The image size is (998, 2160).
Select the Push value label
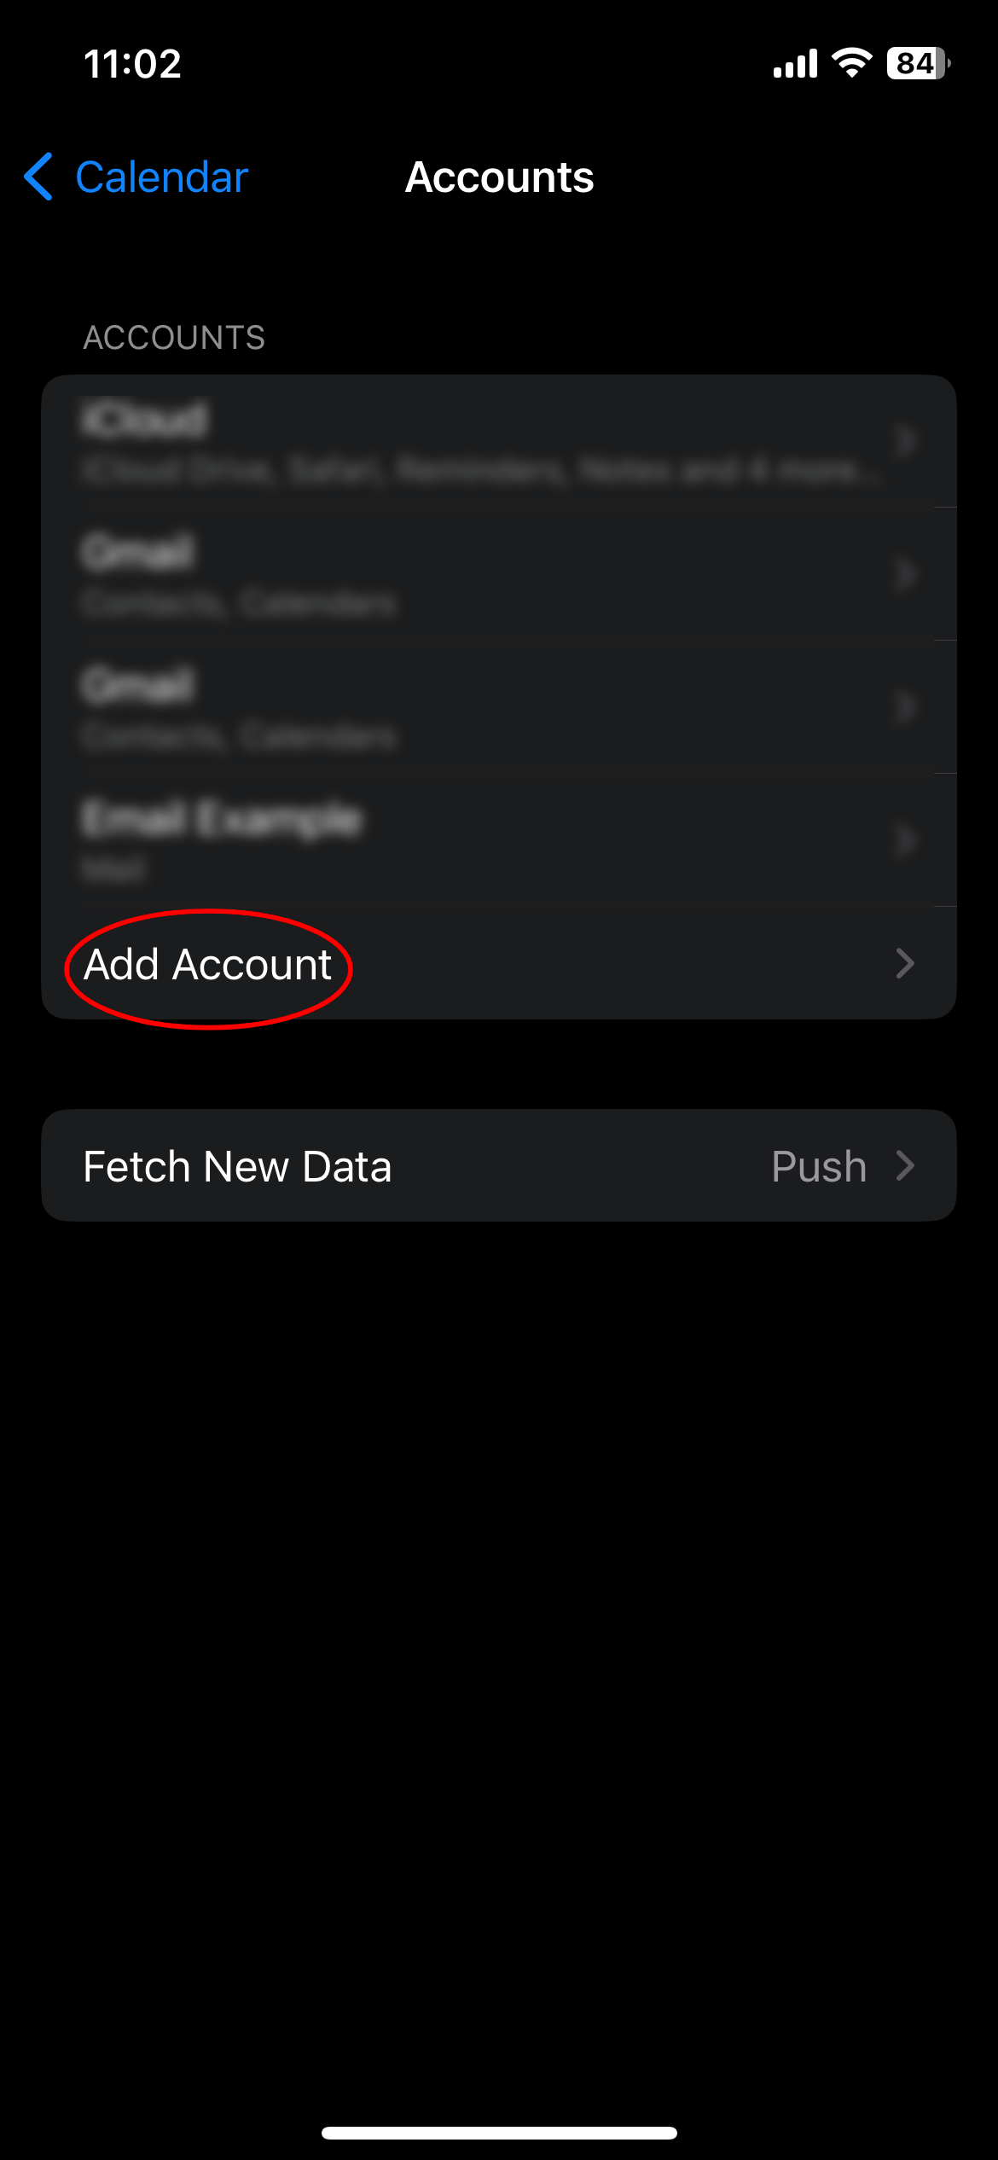[819, 1165]
